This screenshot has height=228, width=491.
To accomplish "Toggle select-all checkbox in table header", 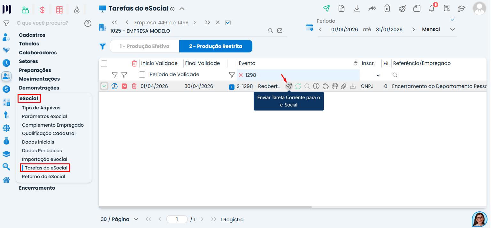I will click(x=104, y=64).
